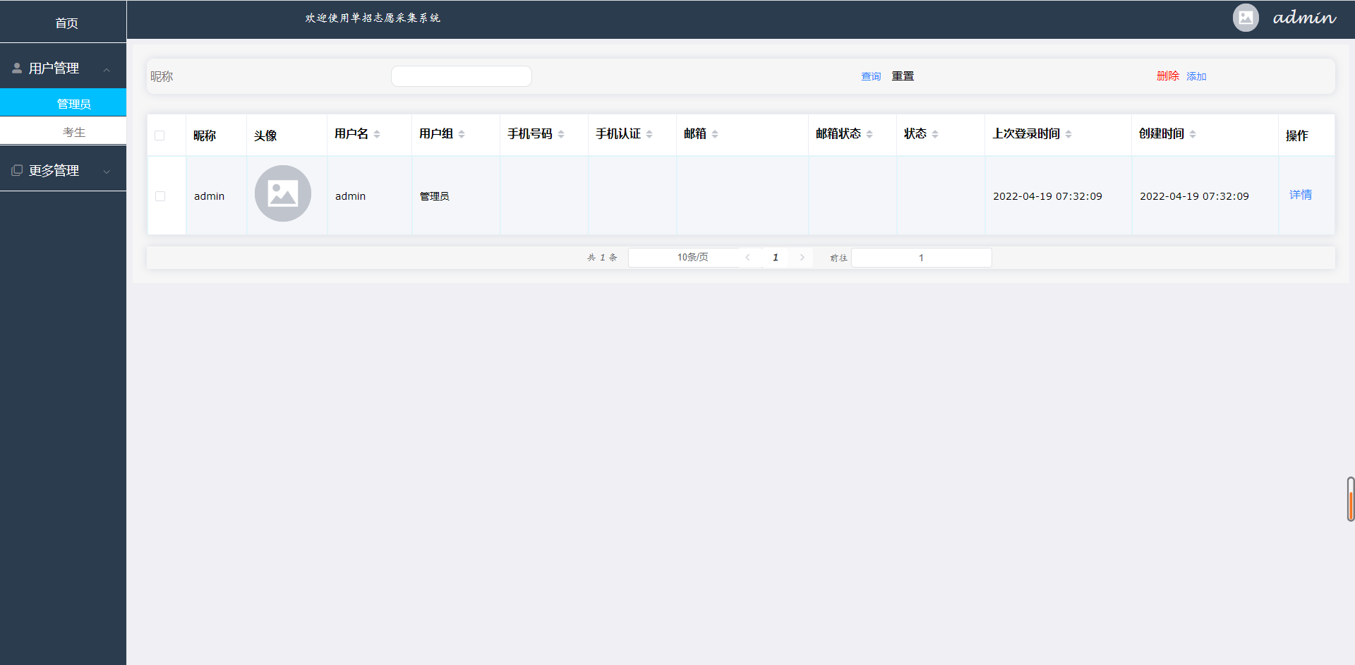This screenshot has height=665, width=1355.
Task: Open admin row avatar thumbnail
Action: click(x=283, y=193)
